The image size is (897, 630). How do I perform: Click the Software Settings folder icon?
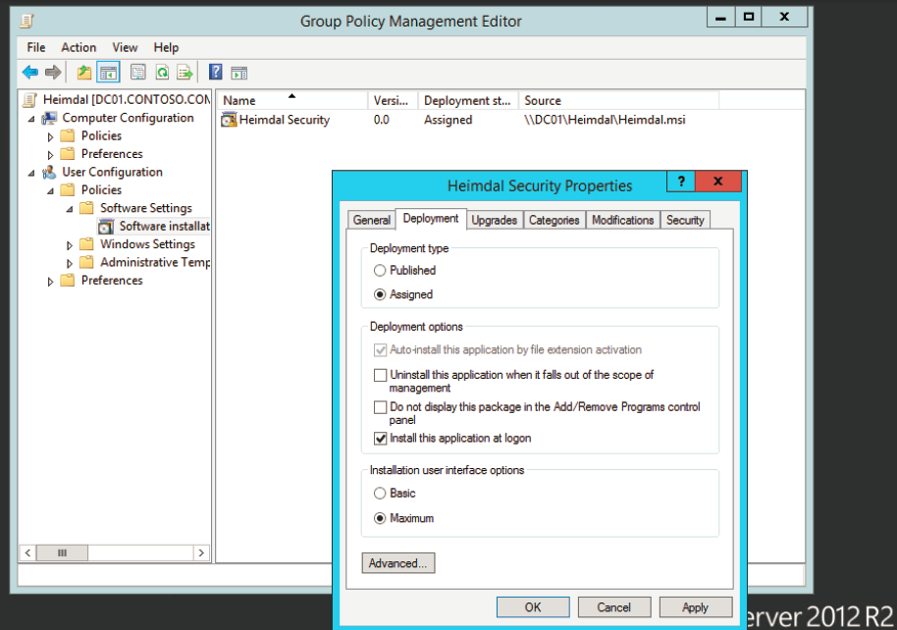click(86, 208)
